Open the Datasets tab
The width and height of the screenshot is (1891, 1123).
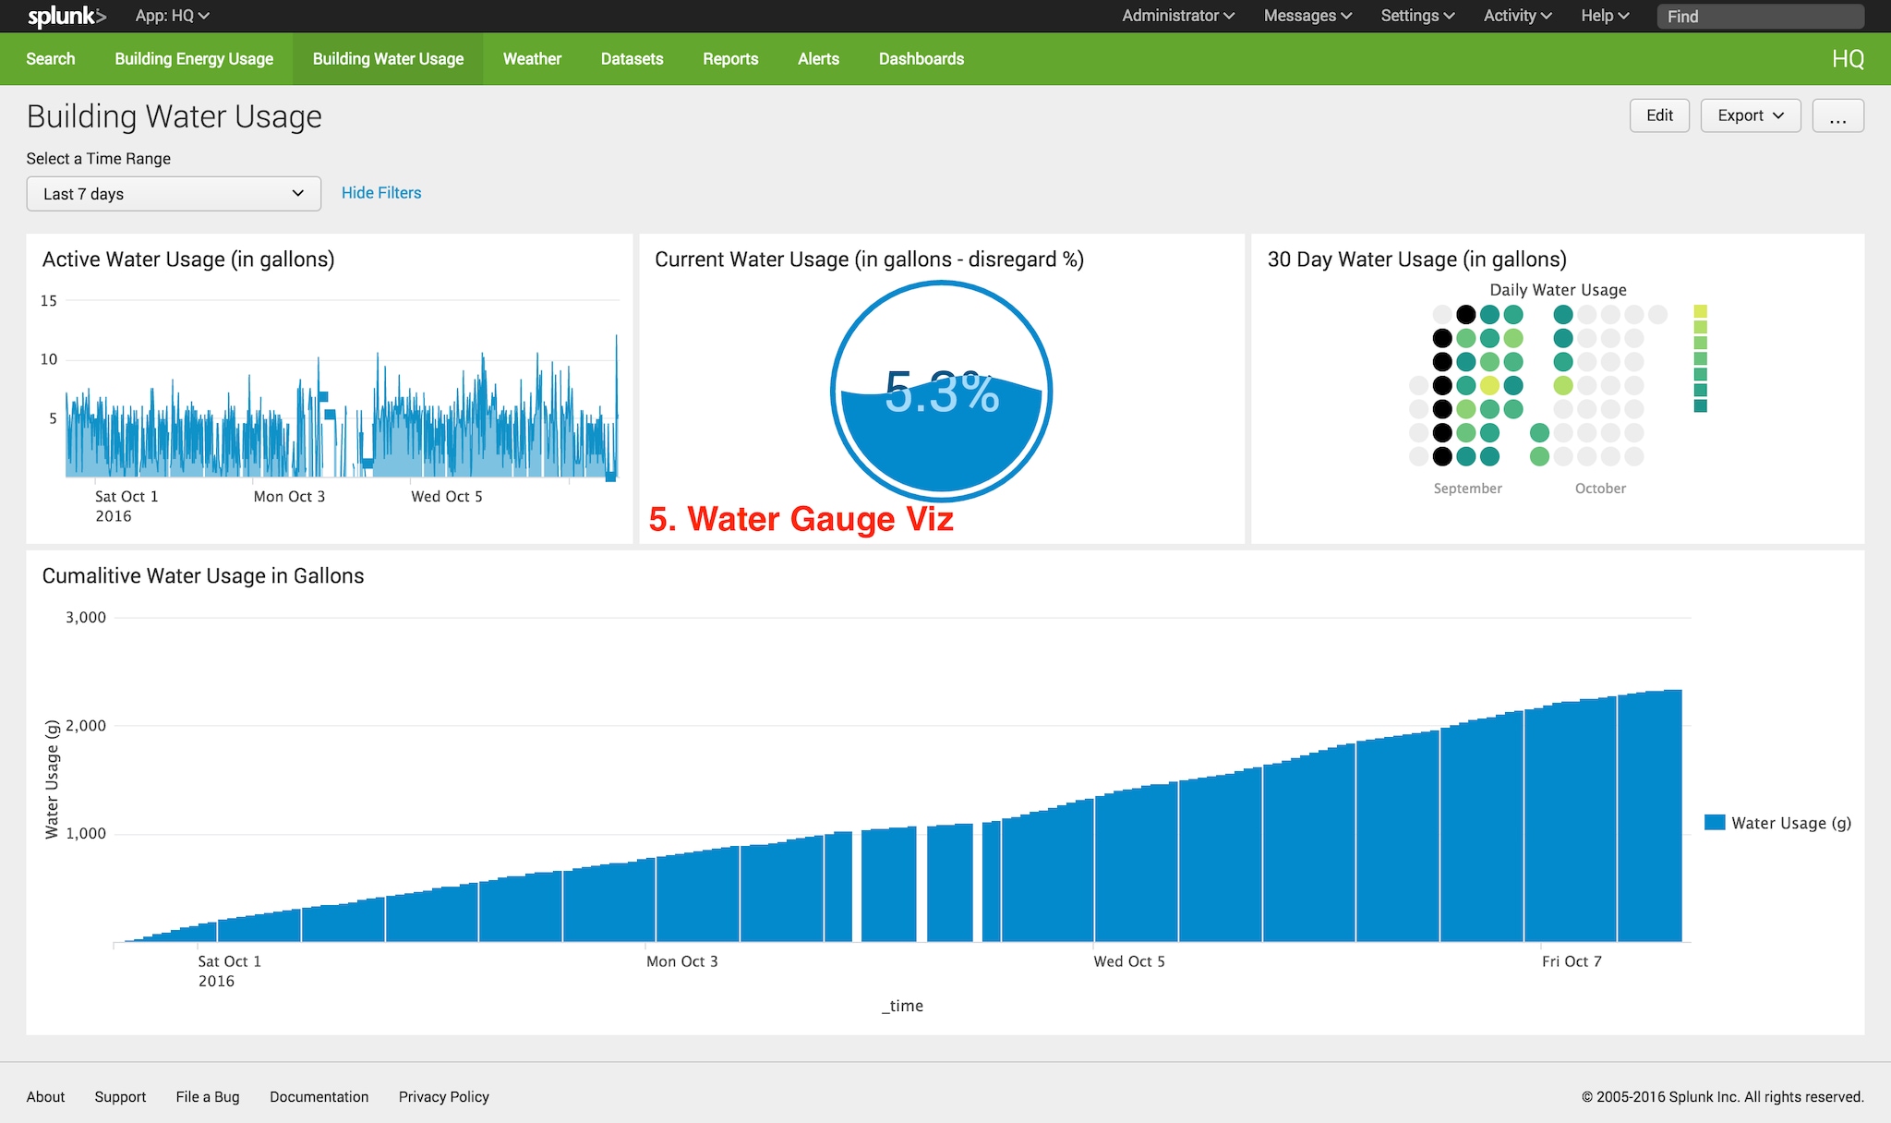point(632,59)
